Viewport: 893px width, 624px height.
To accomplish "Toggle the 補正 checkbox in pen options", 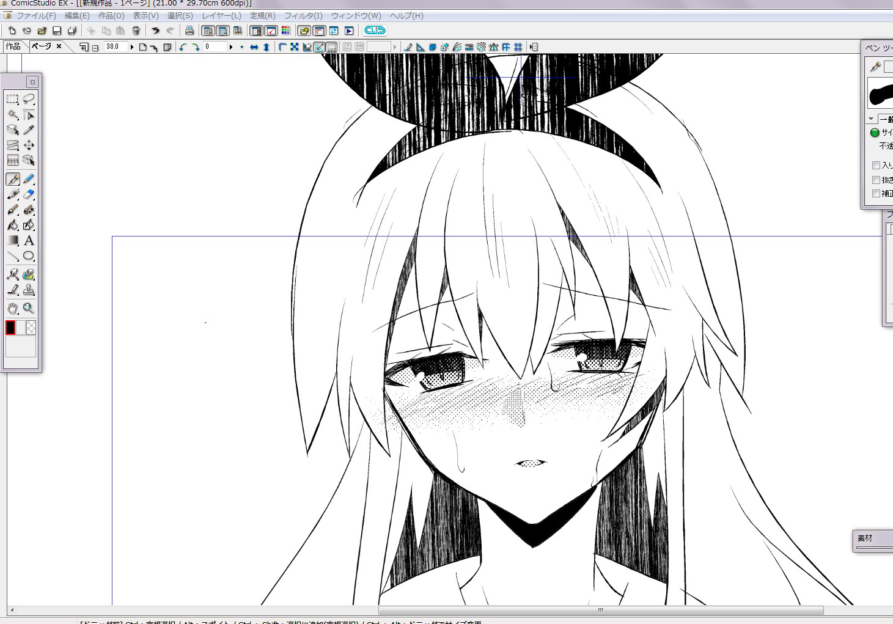I will coord(876,194).
